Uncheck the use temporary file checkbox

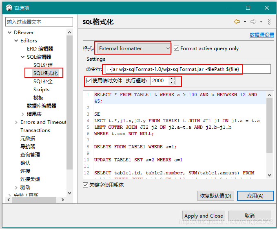[89, 81]
